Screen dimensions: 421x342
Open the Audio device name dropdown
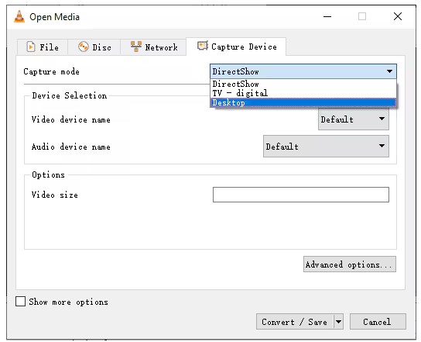(326, 147)
